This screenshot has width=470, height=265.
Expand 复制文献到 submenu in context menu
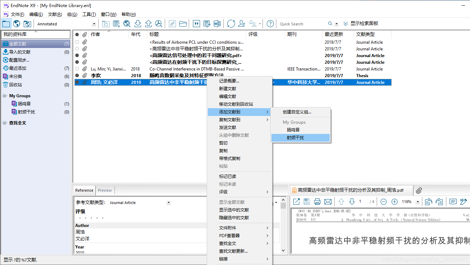tap(239, 120)
